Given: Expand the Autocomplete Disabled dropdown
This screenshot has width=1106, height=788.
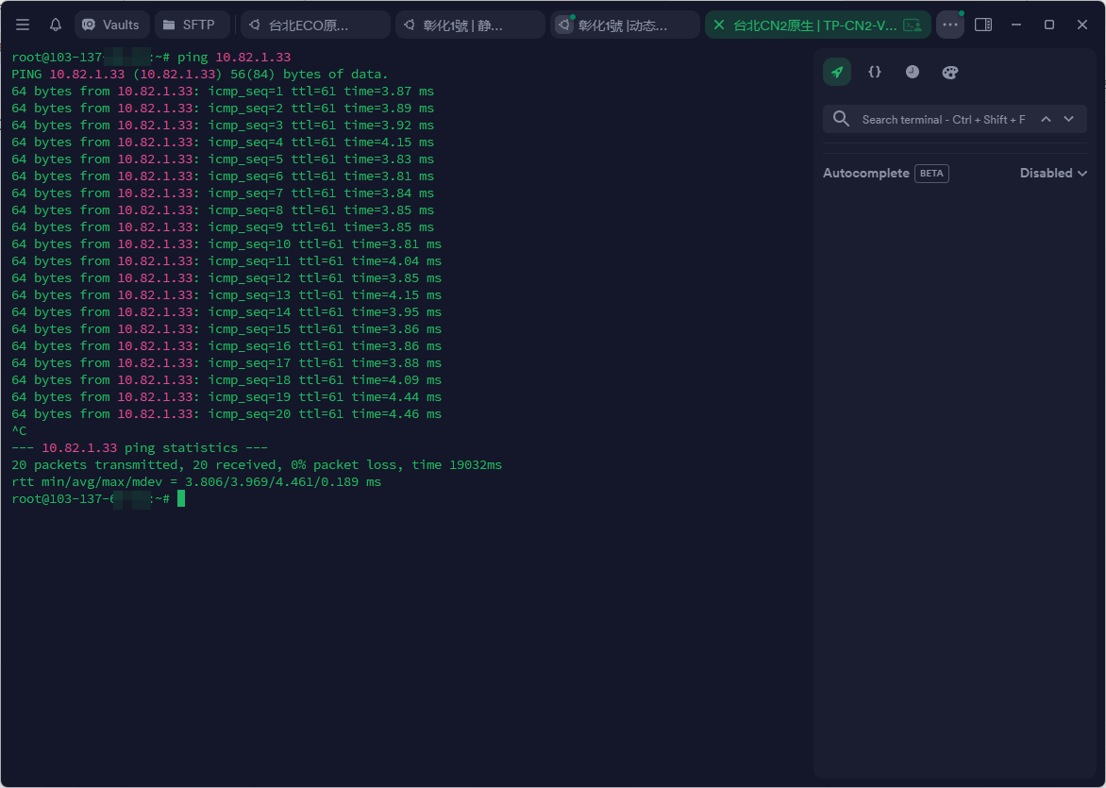Looking at the screenshot, I should 1053,174.
